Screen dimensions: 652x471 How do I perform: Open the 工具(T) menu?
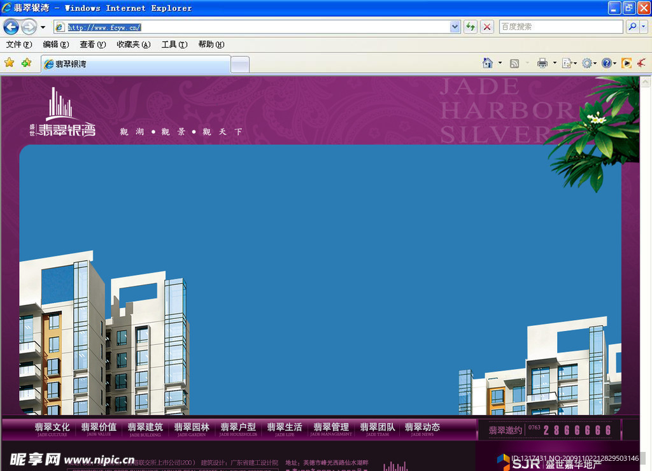pyautogui.click(x=174, y=45)
